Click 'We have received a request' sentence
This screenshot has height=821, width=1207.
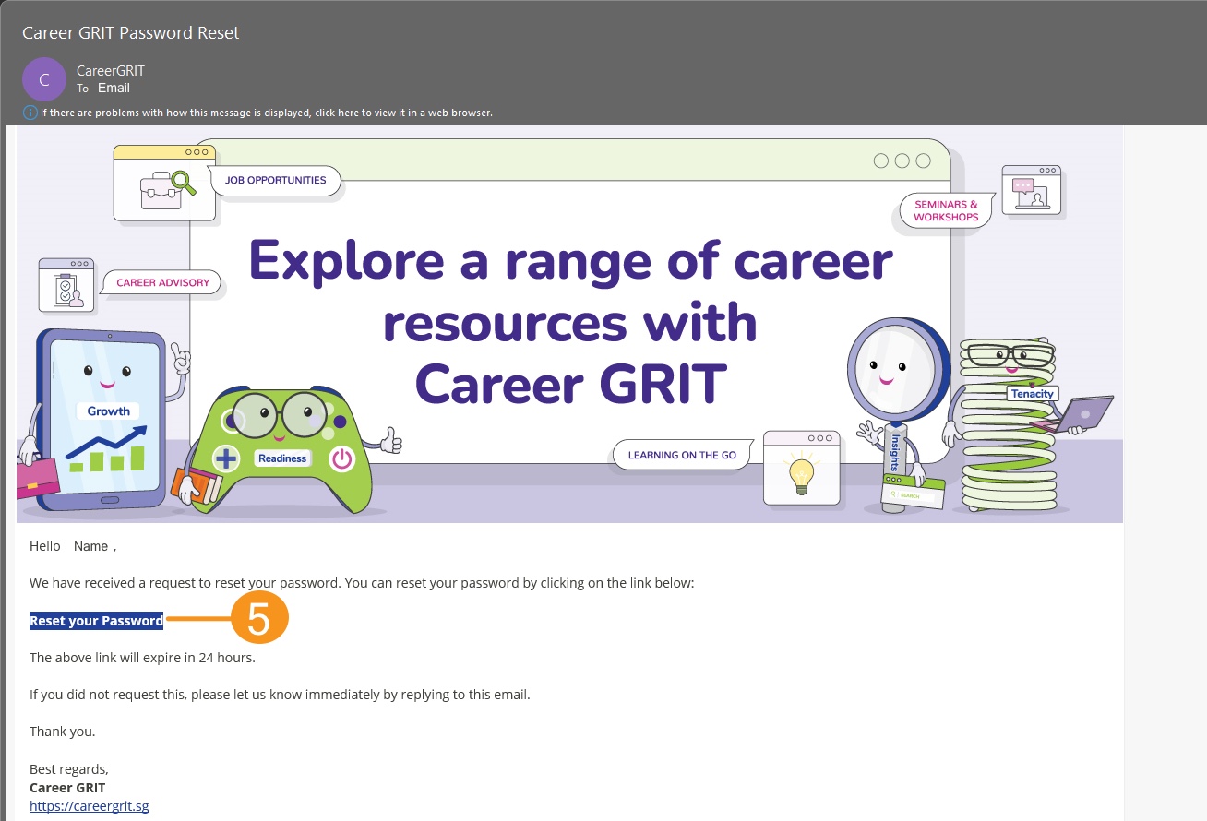click(362, 583)
